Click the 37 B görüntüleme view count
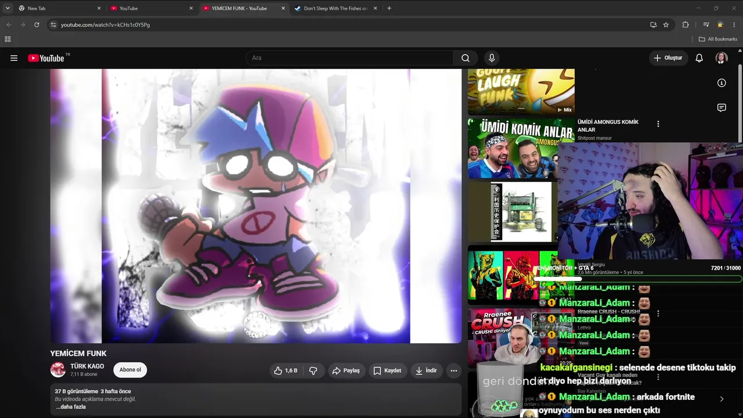This screenshot has width=743, height=418. point(77,391)
